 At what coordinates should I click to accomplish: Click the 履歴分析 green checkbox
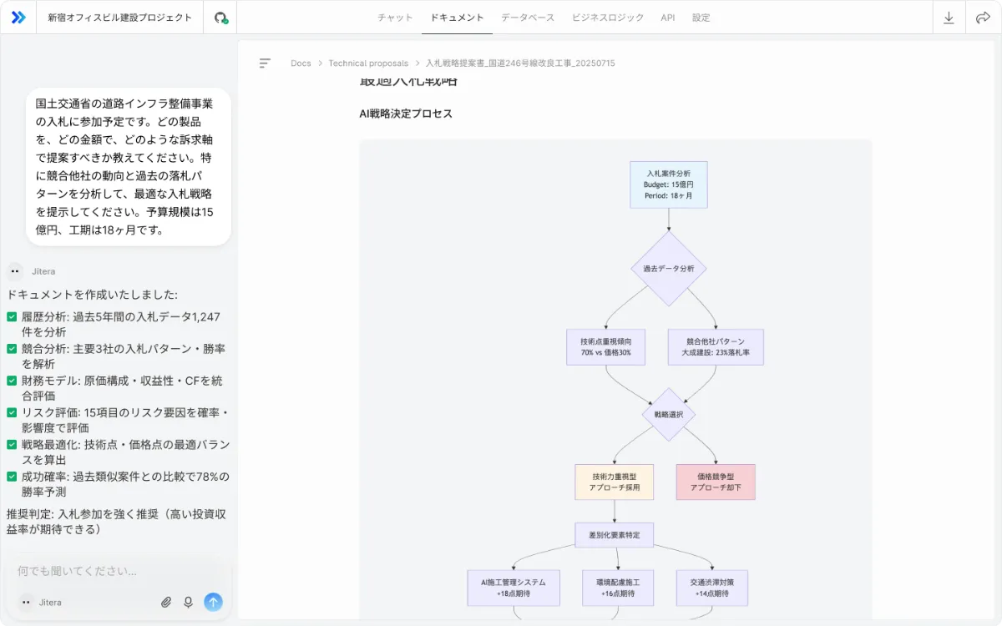(x=12, y=317)
